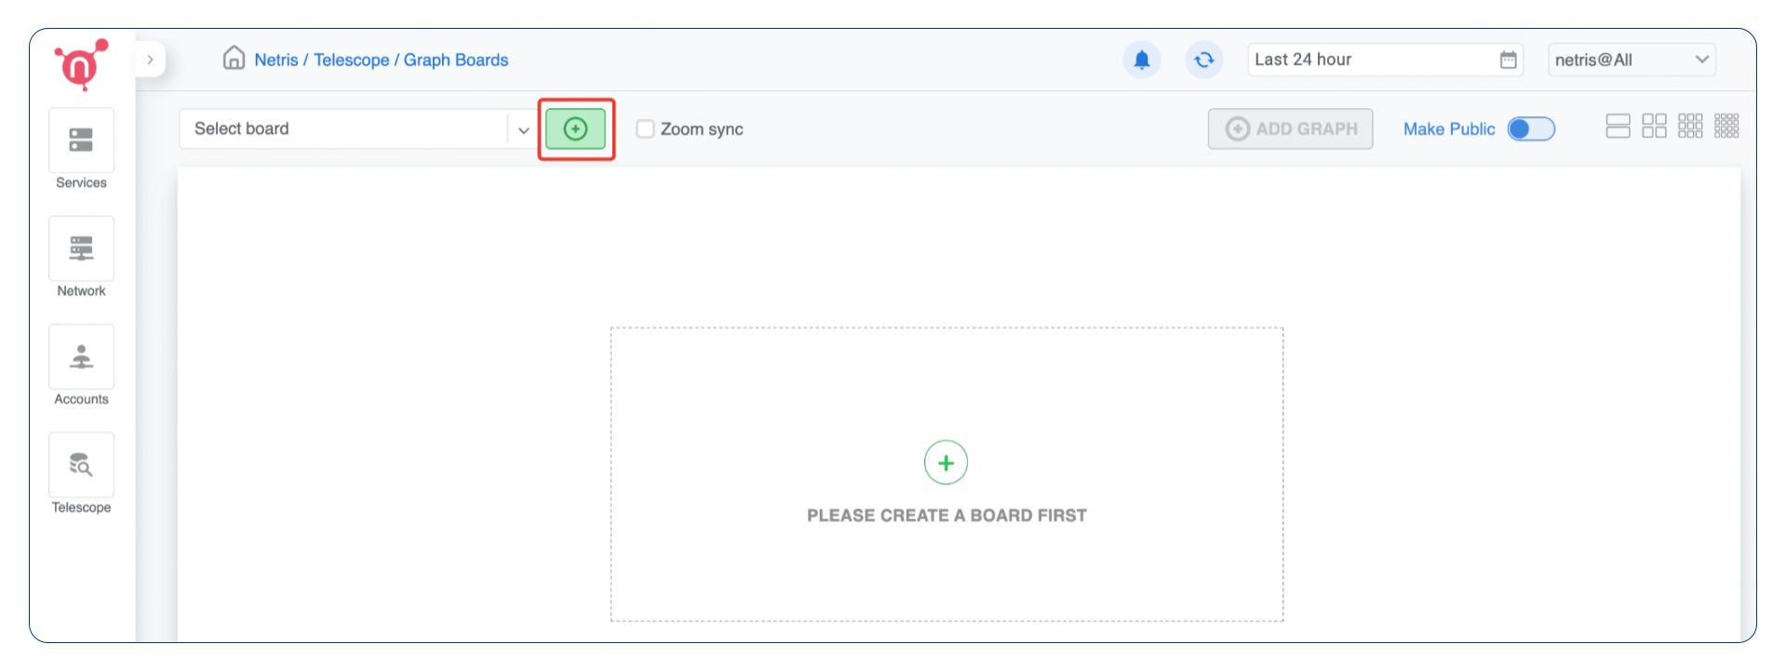Create a new board with green plus button

575,128
